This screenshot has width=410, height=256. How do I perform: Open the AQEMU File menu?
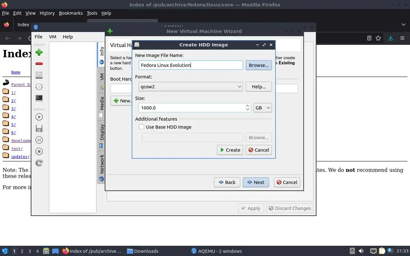[38, 37]
